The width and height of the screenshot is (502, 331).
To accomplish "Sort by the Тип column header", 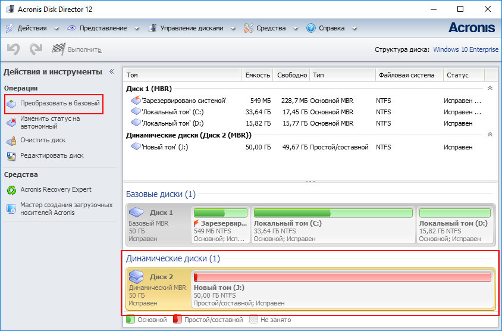I will tap(343, 75).
